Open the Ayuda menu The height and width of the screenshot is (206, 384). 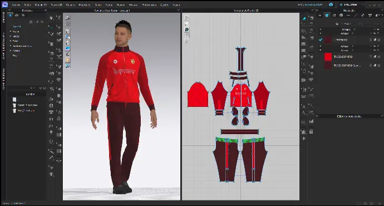(176, 4)
